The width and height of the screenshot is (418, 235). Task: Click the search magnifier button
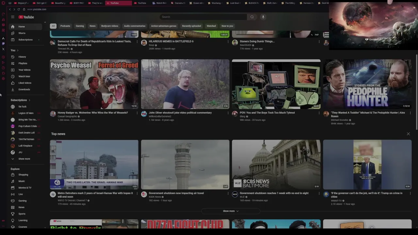(x=252, y=17)
